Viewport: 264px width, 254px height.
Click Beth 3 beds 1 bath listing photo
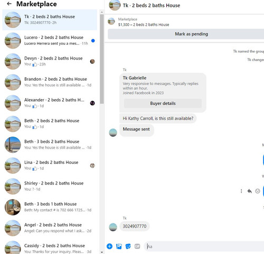(13, 207)
